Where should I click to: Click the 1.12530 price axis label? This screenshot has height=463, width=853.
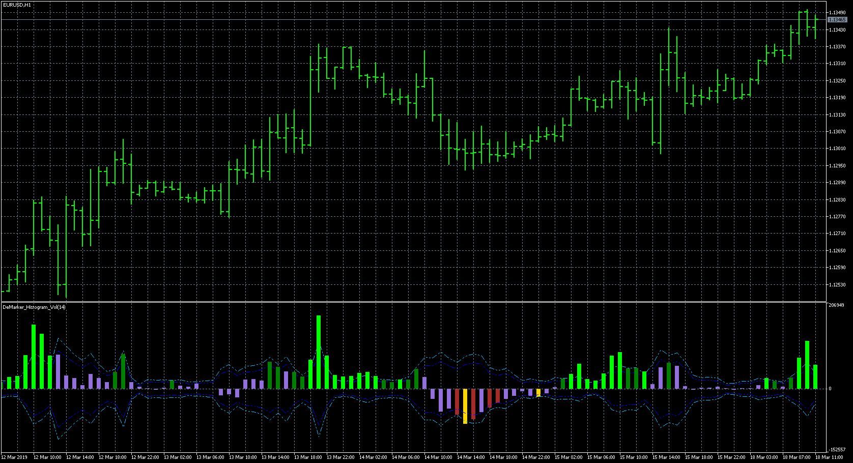pos(837,285)
